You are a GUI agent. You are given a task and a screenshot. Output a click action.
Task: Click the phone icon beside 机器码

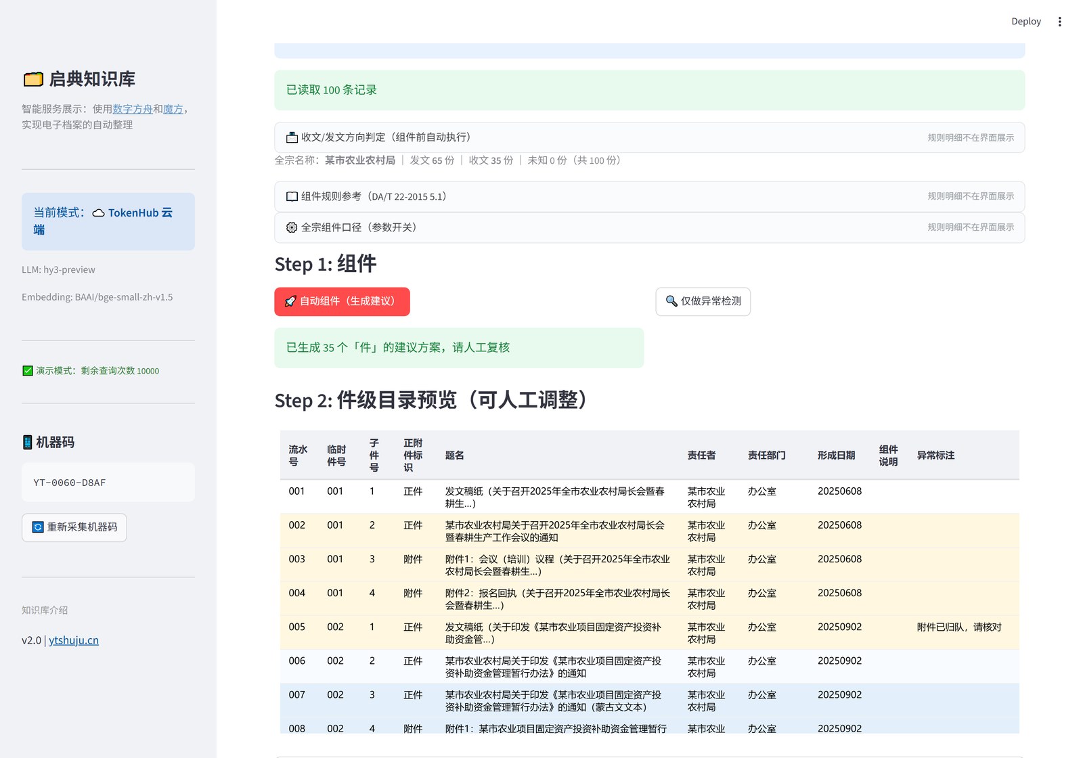[x=28, y=443]
